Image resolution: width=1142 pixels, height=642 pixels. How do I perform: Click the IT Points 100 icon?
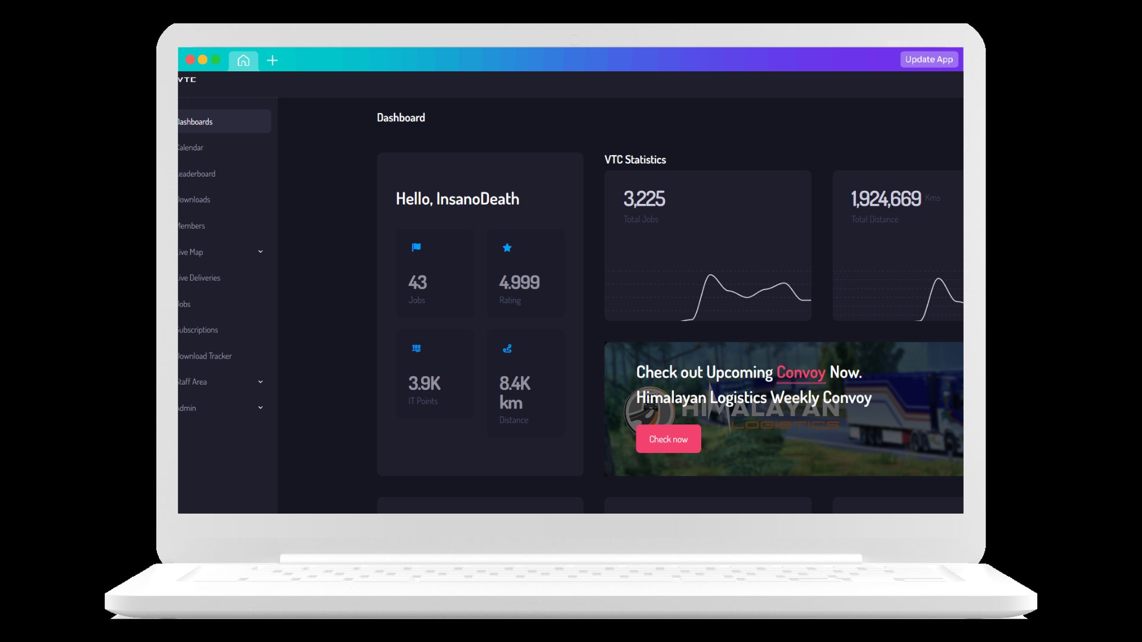pos(416,348)
